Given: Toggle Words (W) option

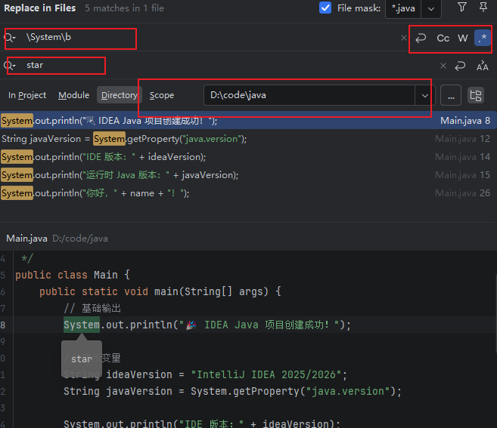Looking at the screenshot, I should click(x=462, y=38).
